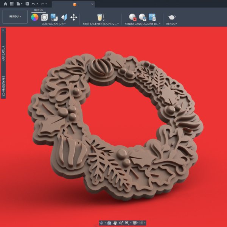Stop the in-canvas render
Image resolution: width=227 pixels, height=227 pixels.
[133, 17]
